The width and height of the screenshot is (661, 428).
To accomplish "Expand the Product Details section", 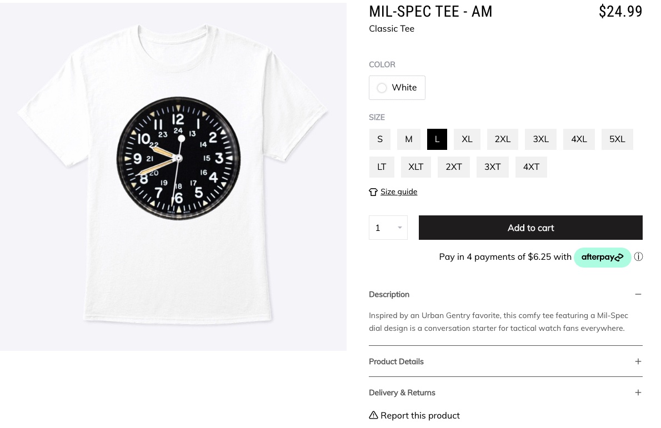I will point(638,361).
